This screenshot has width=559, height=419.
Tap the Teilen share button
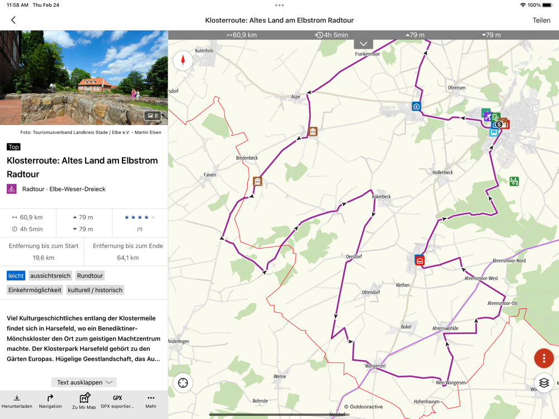pyautogui.click(x=541, y=20)
